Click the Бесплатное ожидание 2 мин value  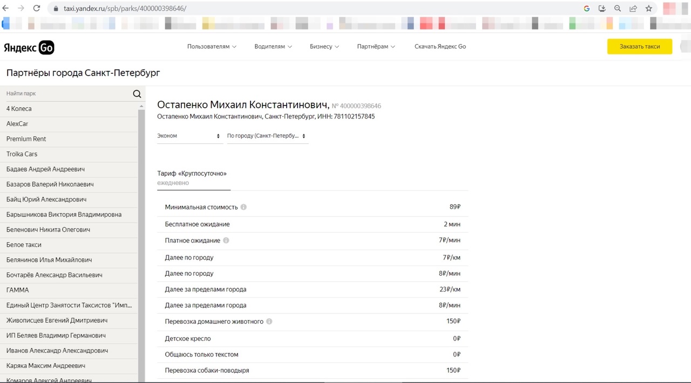click(x=452, y=224)
